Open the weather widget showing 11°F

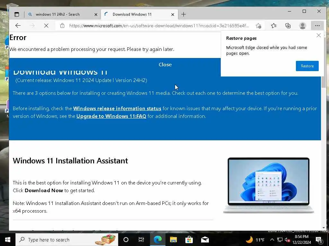[255, 240]
